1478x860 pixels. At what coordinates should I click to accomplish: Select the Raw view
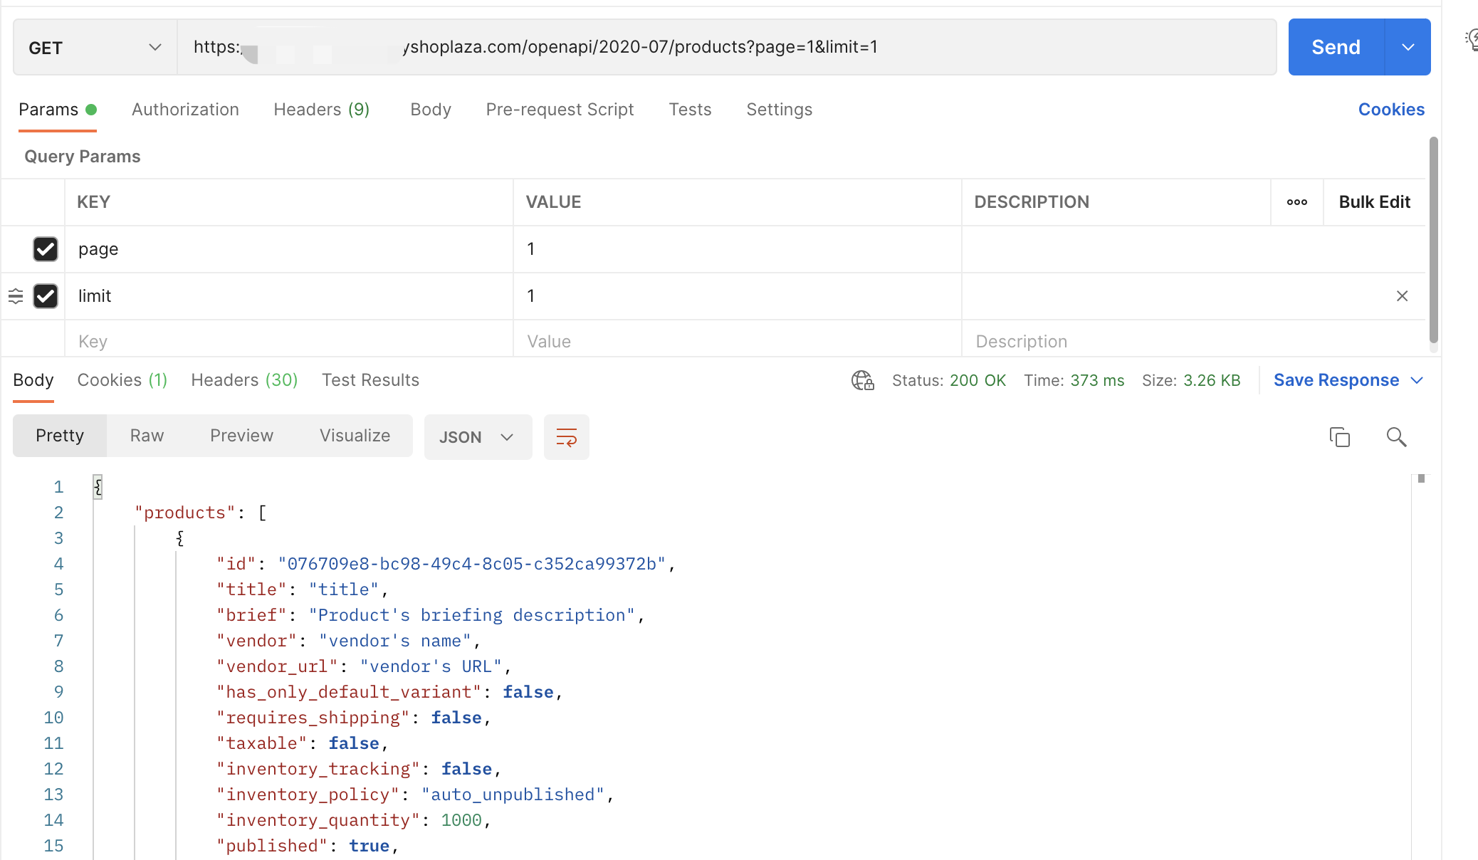pos(147,436)
